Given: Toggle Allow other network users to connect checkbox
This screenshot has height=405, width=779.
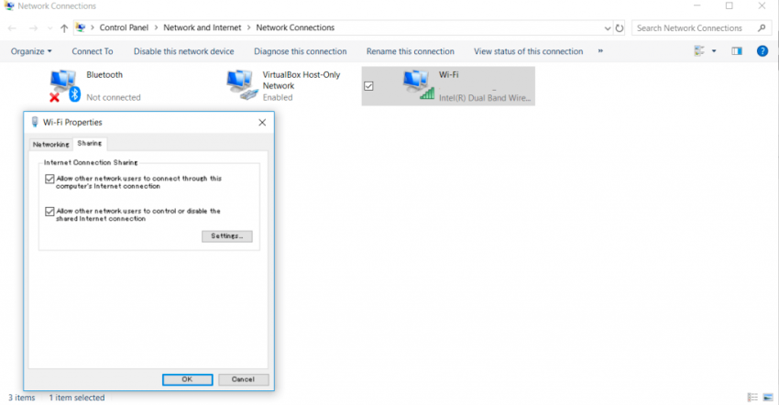Looking at the screenshot, I should pyautogui.click(x=49, y=179).
